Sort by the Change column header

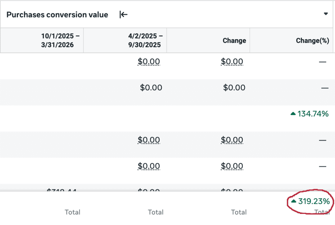coord(234,40)
